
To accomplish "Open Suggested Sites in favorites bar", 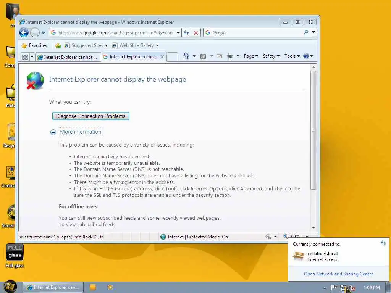I will (86, 45).
